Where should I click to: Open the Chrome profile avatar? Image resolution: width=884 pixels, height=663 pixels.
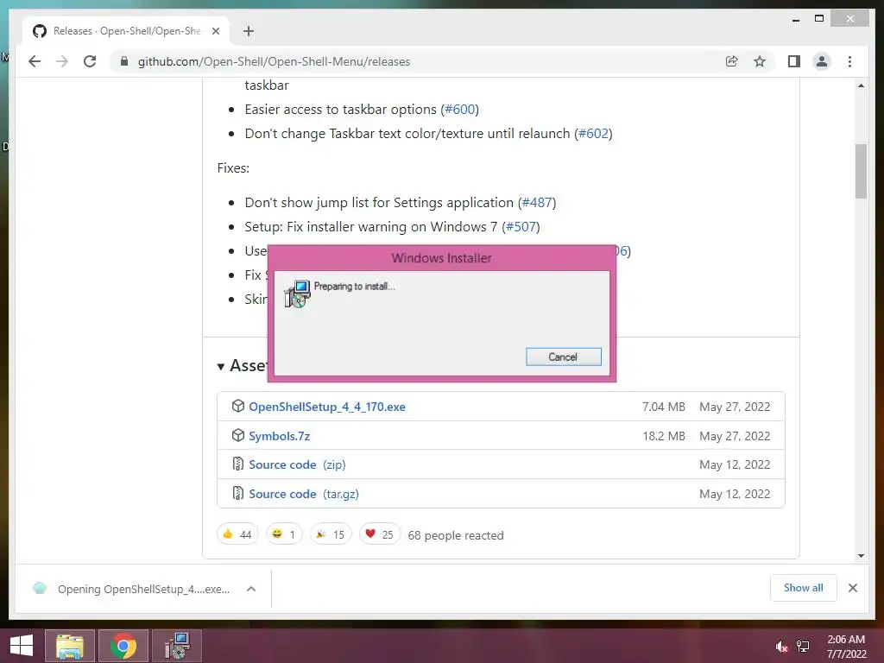(822, 61)
